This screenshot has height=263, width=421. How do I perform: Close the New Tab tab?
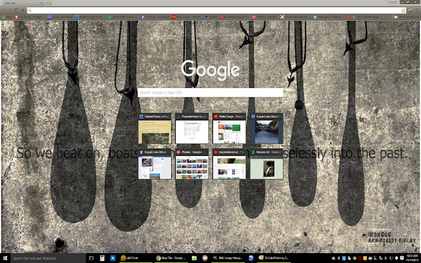tap(42, 3)
